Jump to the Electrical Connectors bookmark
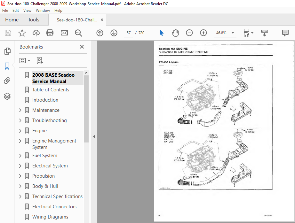The image size is (295, 223). (54, 207)
